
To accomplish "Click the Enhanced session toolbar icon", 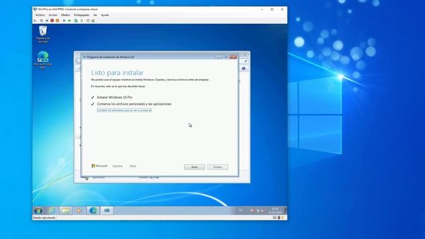I will coord(88,21).
